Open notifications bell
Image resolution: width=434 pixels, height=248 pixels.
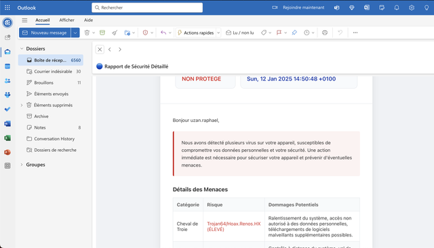coord(397,7)
